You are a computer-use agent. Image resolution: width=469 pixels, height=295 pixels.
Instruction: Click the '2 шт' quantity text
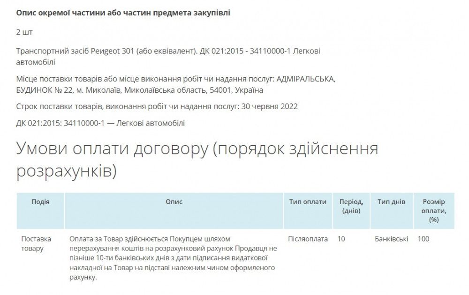24,32
